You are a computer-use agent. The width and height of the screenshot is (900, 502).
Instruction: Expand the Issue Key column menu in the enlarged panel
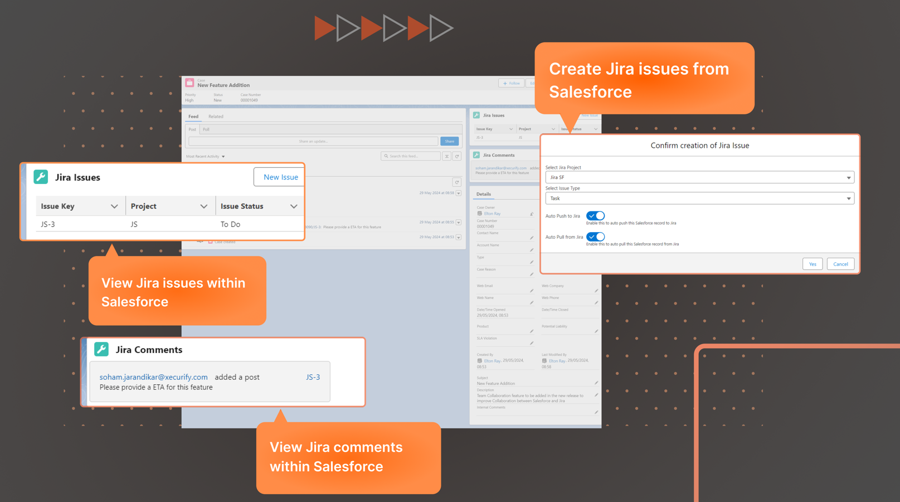(x=114, y=206)
